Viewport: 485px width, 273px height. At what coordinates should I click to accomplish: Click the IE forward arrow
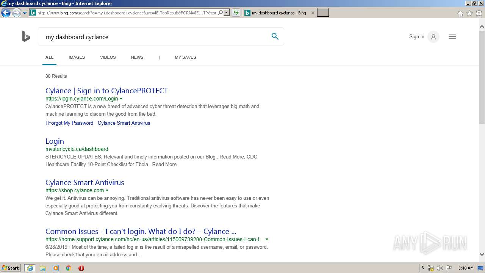(16, 13)
